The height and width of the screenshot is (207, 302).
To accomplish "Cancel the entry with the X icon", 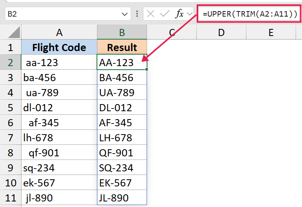I will coord(151,14).
